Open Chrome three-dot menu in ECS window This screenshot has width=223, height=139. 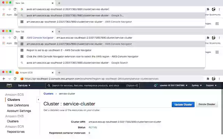point(219,79)
